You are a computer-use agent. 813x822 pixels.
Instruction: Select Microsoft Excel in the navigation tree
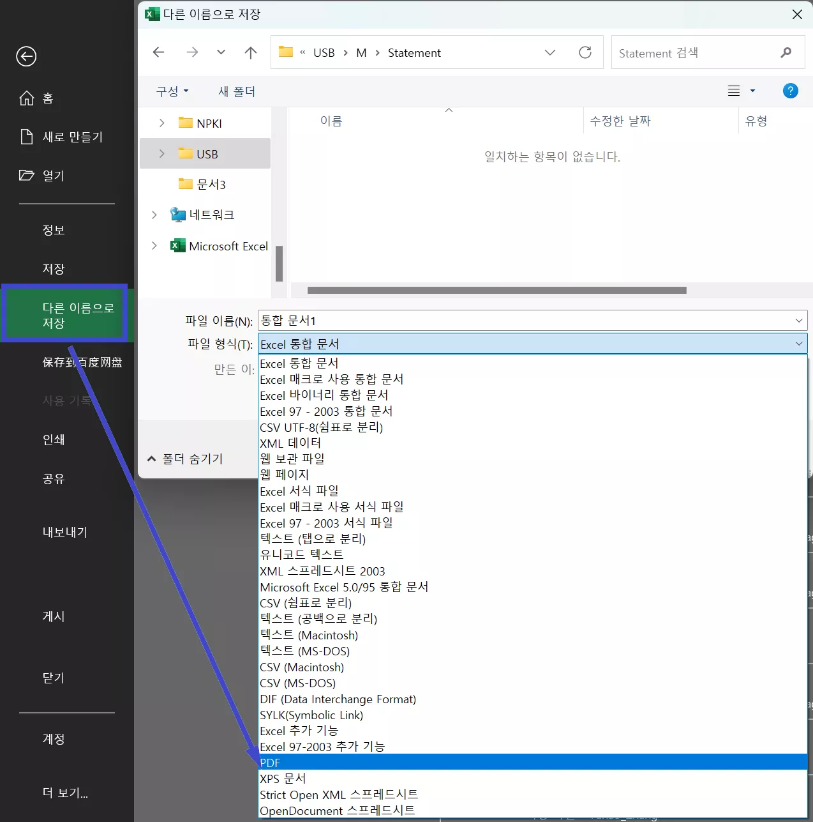click(219, 246)
